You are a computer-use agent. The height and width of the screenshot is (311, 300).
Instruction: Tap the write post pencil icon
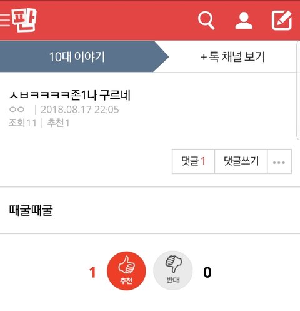pos(282,20)
